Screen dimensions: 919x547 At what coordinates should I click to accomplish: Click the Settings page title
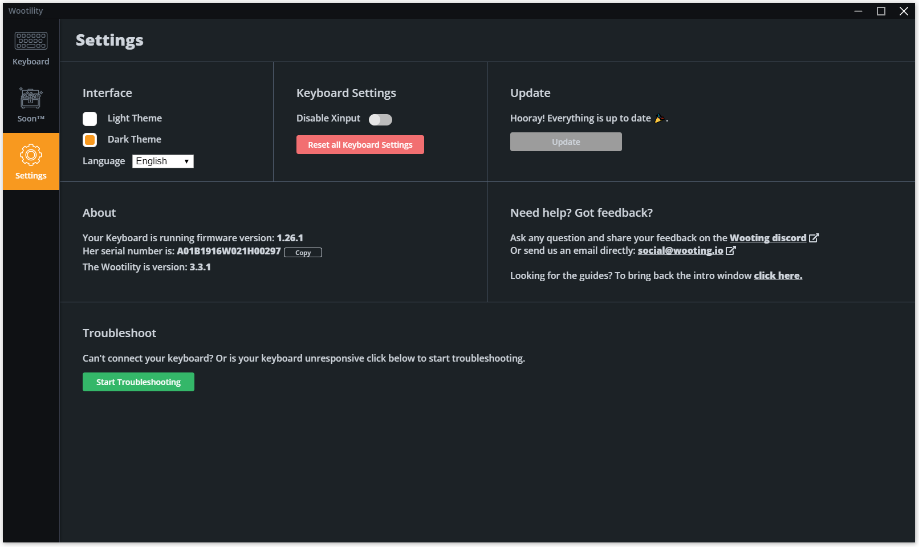pos(109,40)
